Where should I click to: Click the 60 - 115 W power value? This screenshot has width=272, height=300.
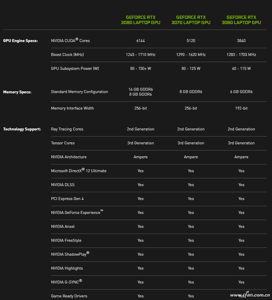[x=241, y=68]
